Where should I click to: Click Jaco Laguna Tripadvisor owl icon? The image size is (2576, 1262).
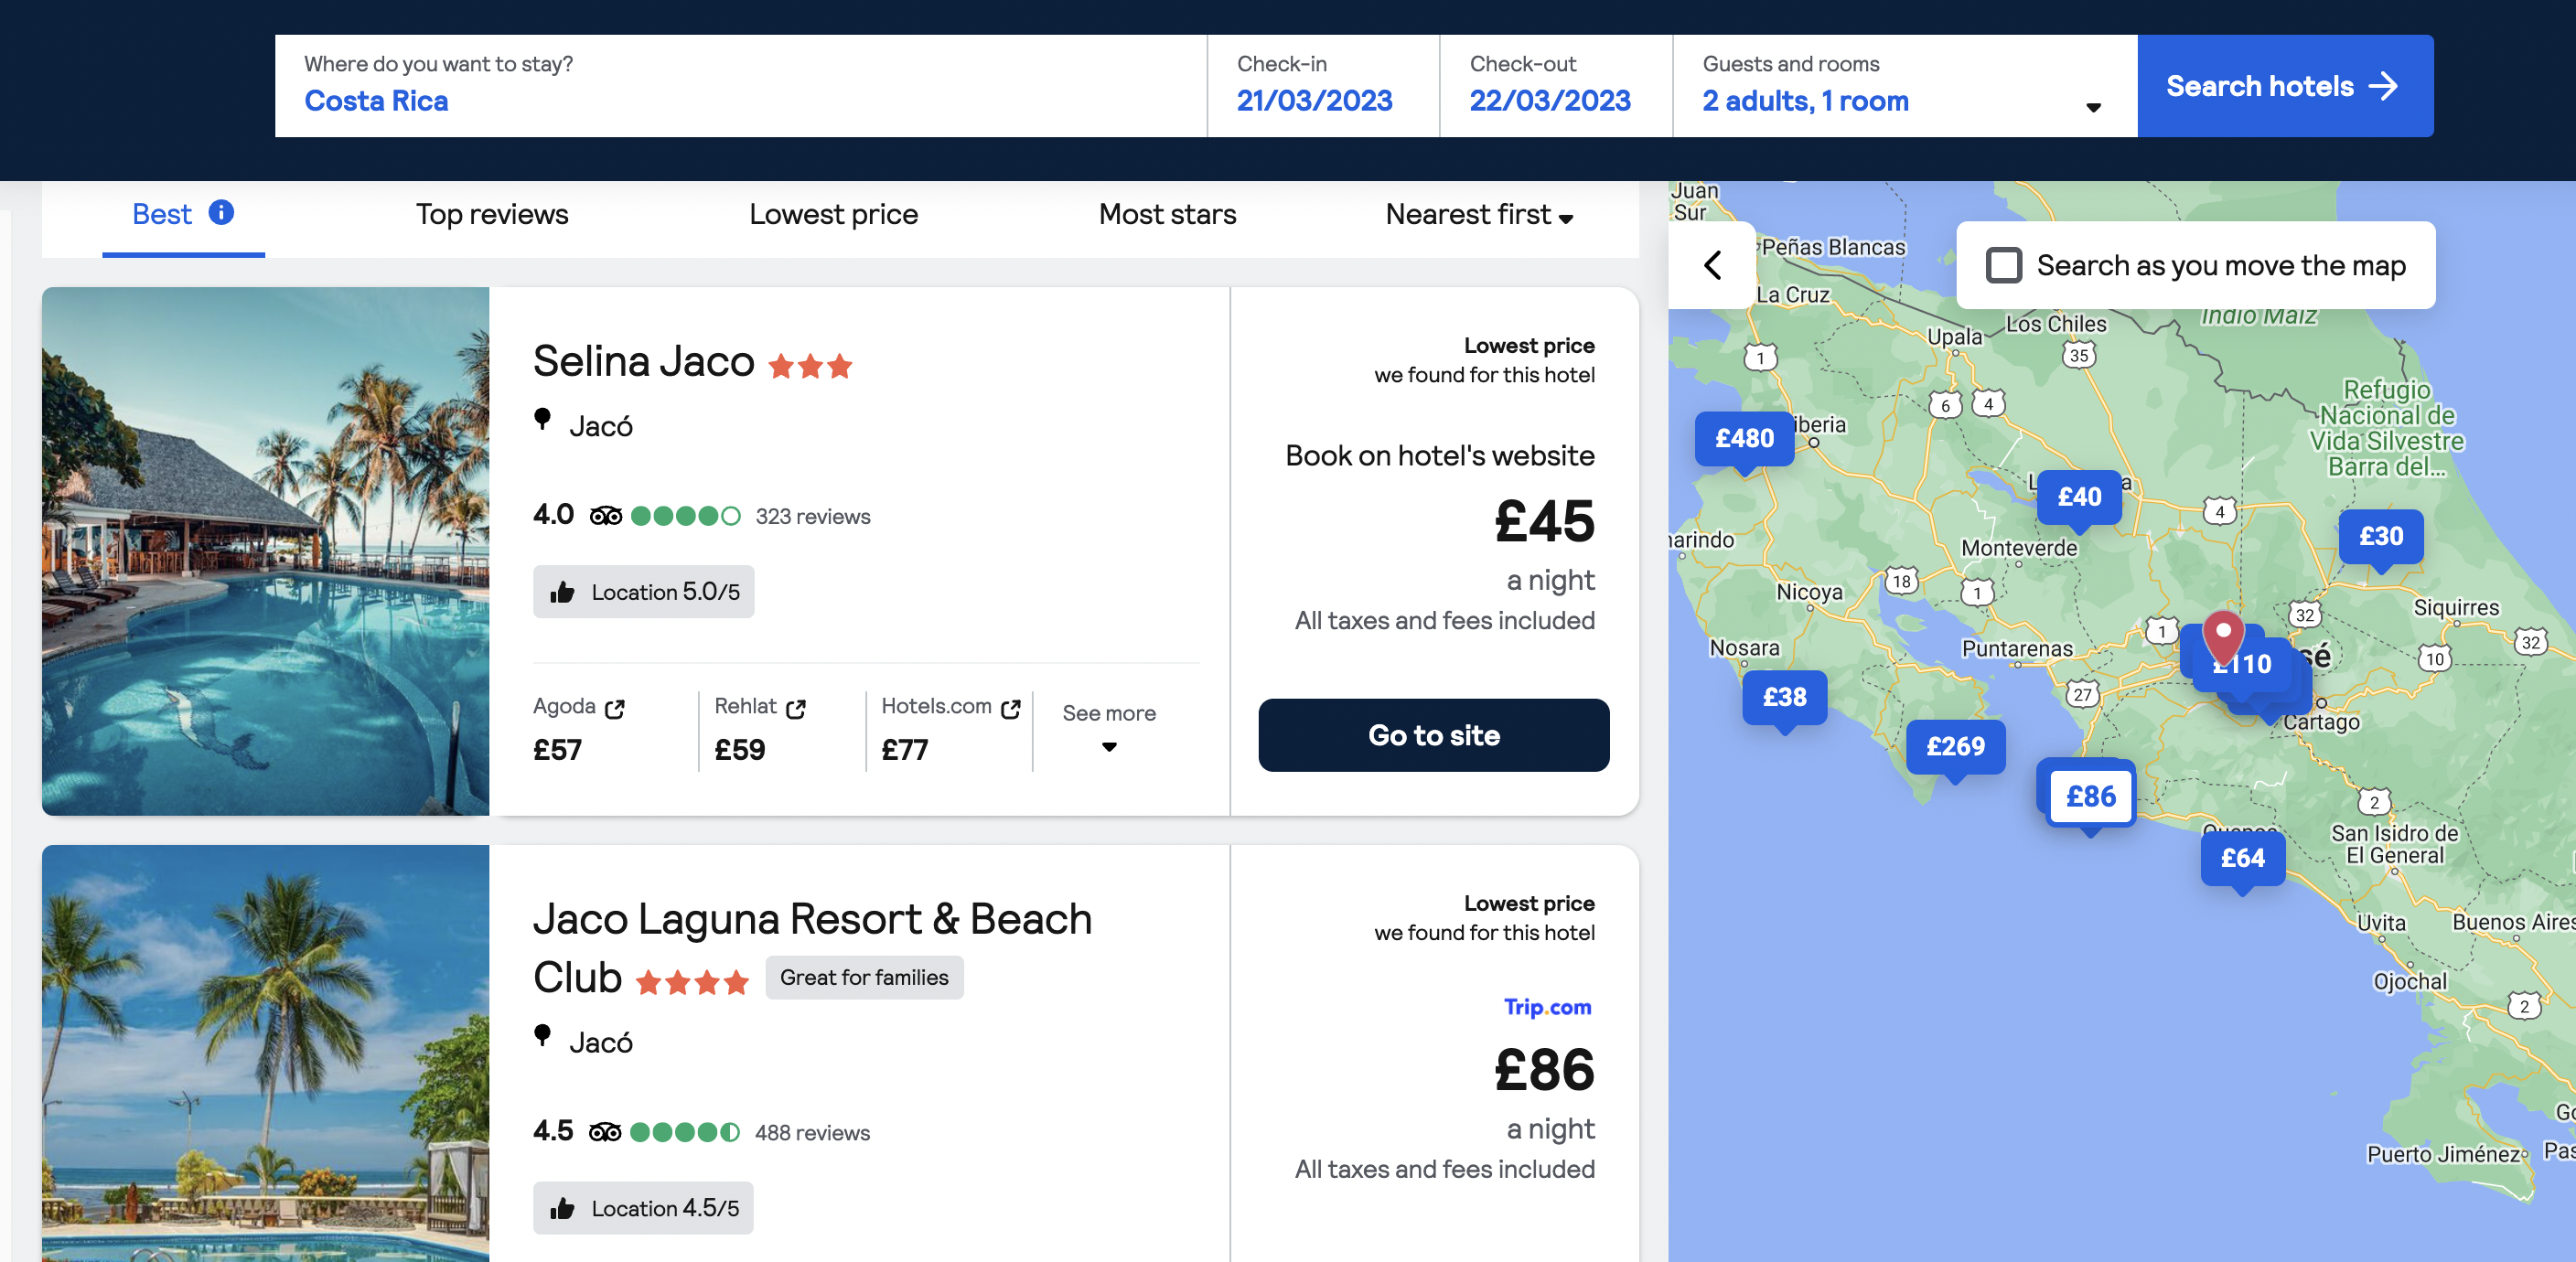pyautogui.click(x=605, y=1132)
